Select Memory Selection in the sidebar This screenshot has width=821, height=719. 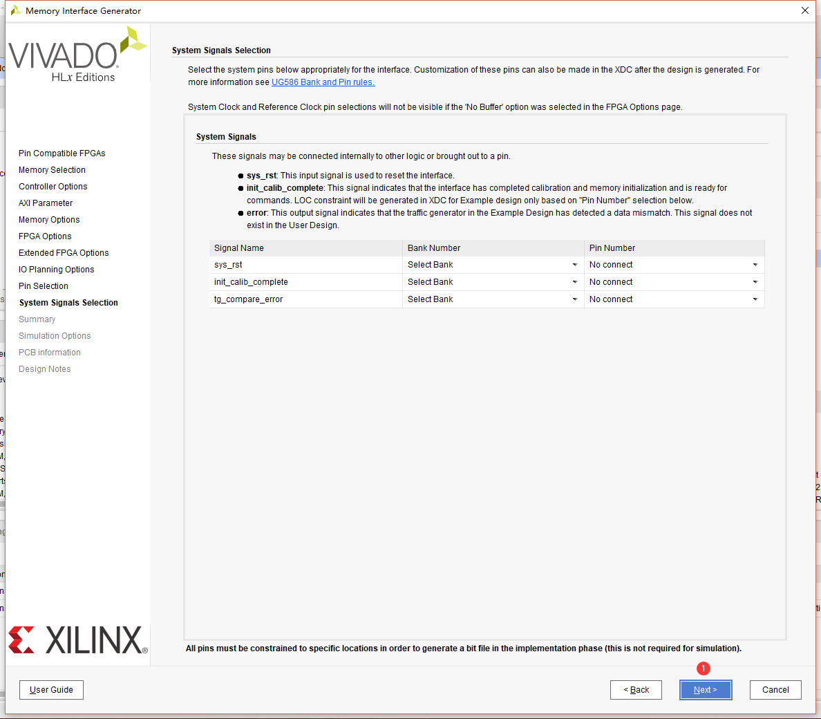click(52, 169)
